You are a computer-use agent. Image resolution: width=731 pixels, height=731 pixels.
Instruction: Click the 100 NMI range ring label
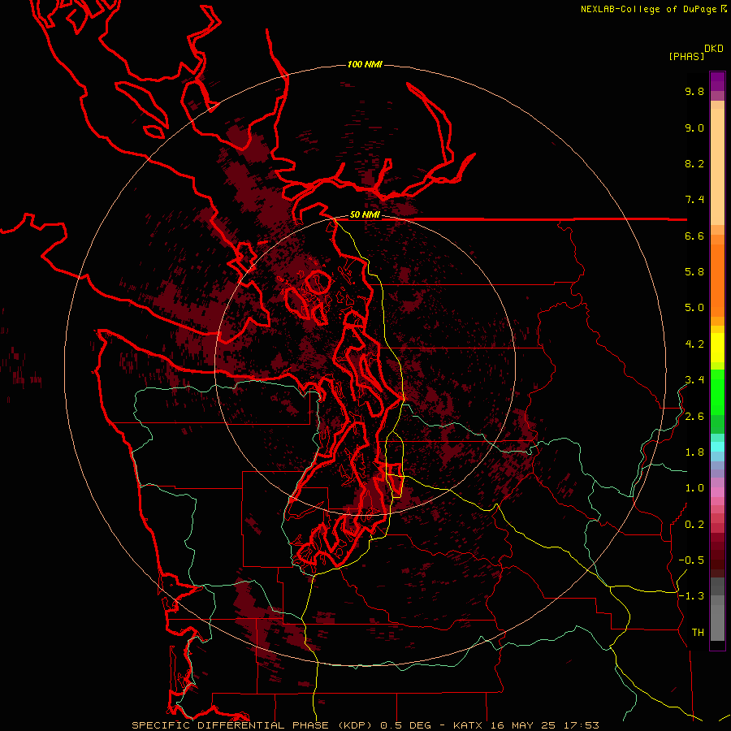tap(365, 64)
